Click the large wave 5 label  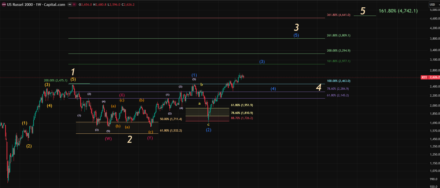tap(363, 11)
